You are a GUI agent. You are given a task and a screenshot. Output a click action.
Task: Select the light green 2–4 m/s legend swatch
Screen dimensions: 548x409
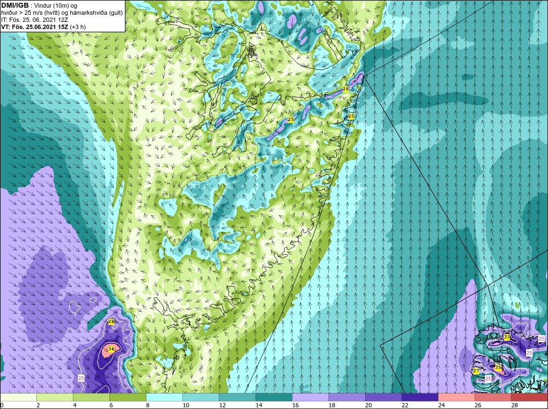tap(54, 398)
